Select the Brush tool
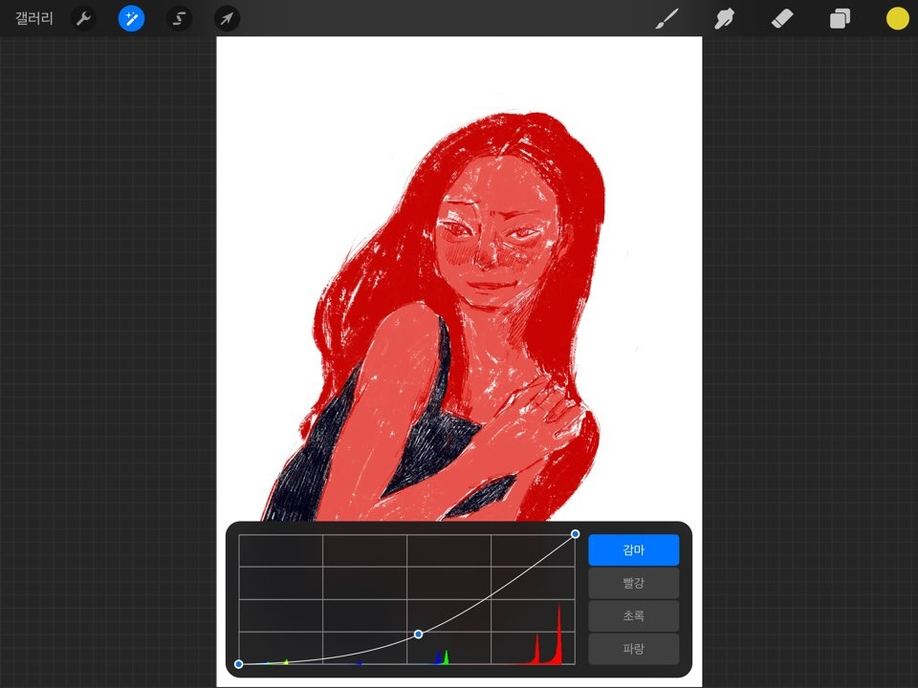Screen dimensions: 918x688 (667, 19)
